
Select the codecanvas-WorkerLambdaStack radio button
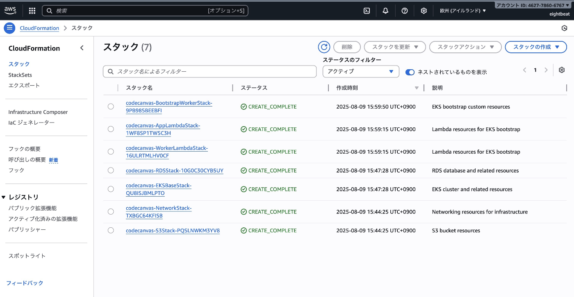[x=111, y=152]
